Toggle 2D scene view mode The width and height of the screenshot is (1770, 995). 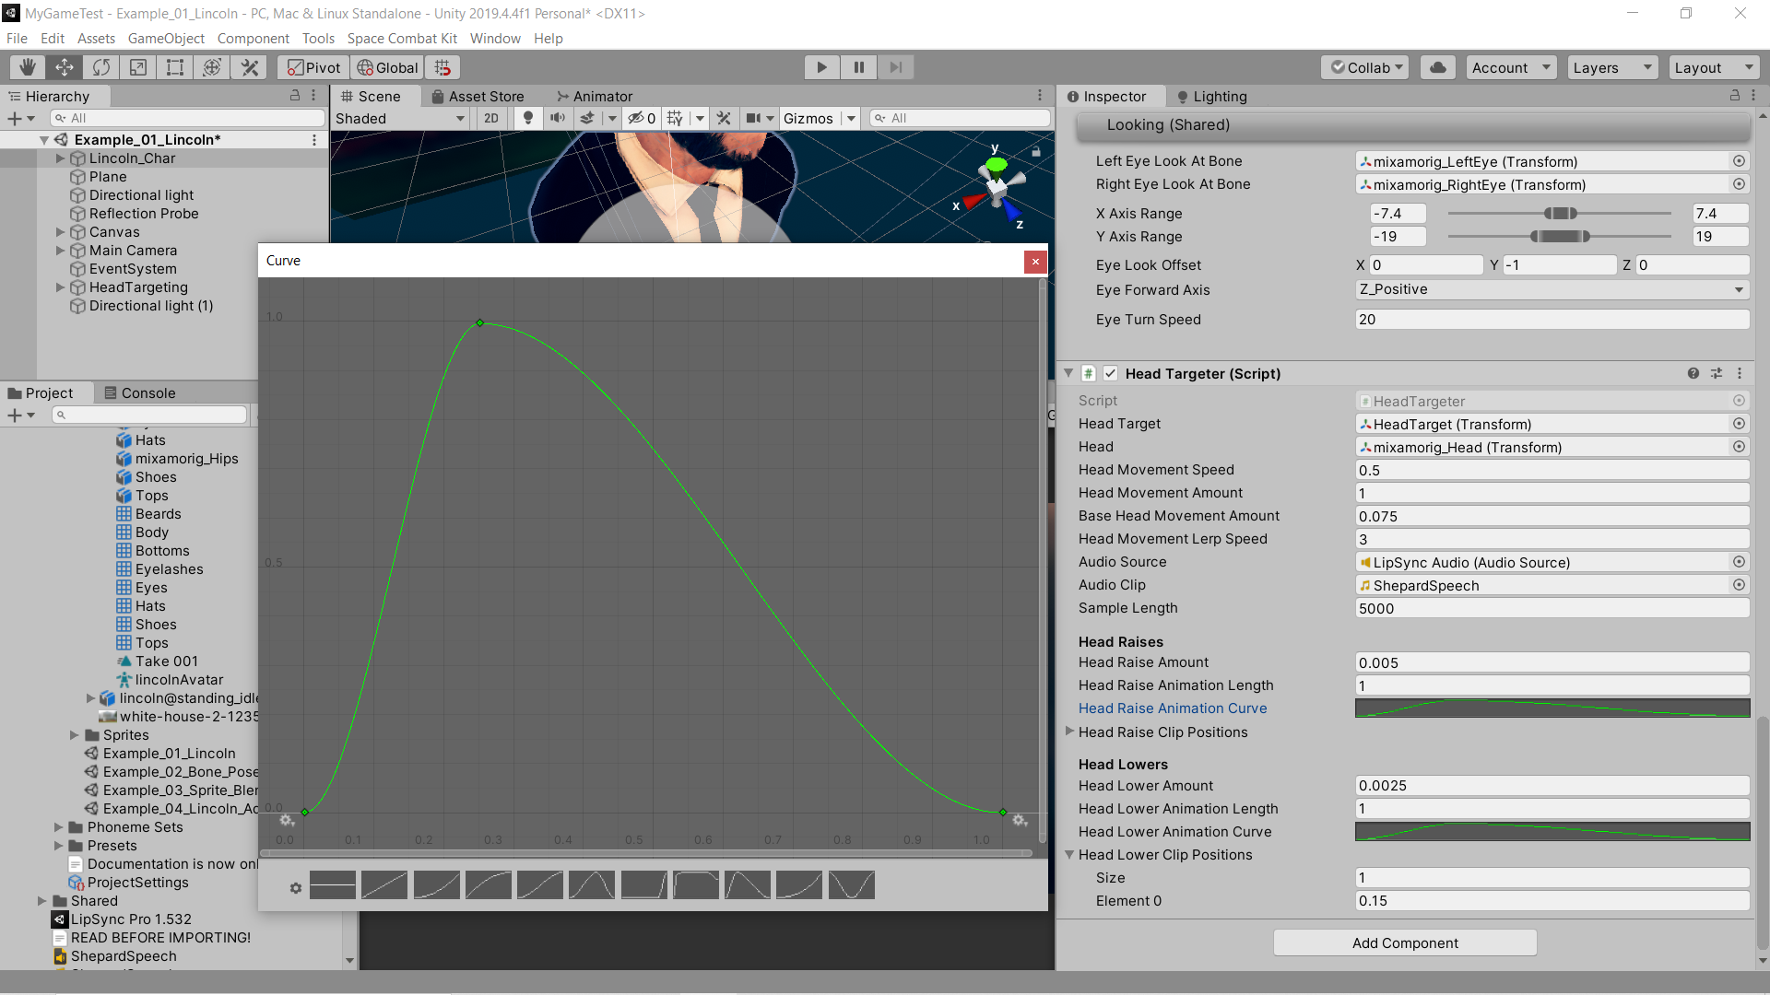[491, 118]
